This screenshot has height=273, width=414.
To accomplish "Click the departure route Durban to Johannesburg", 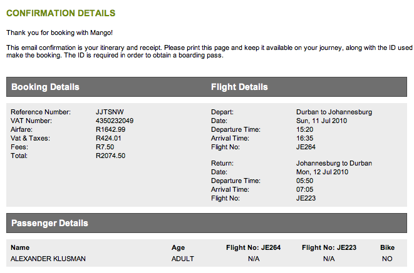I will 334,112.
